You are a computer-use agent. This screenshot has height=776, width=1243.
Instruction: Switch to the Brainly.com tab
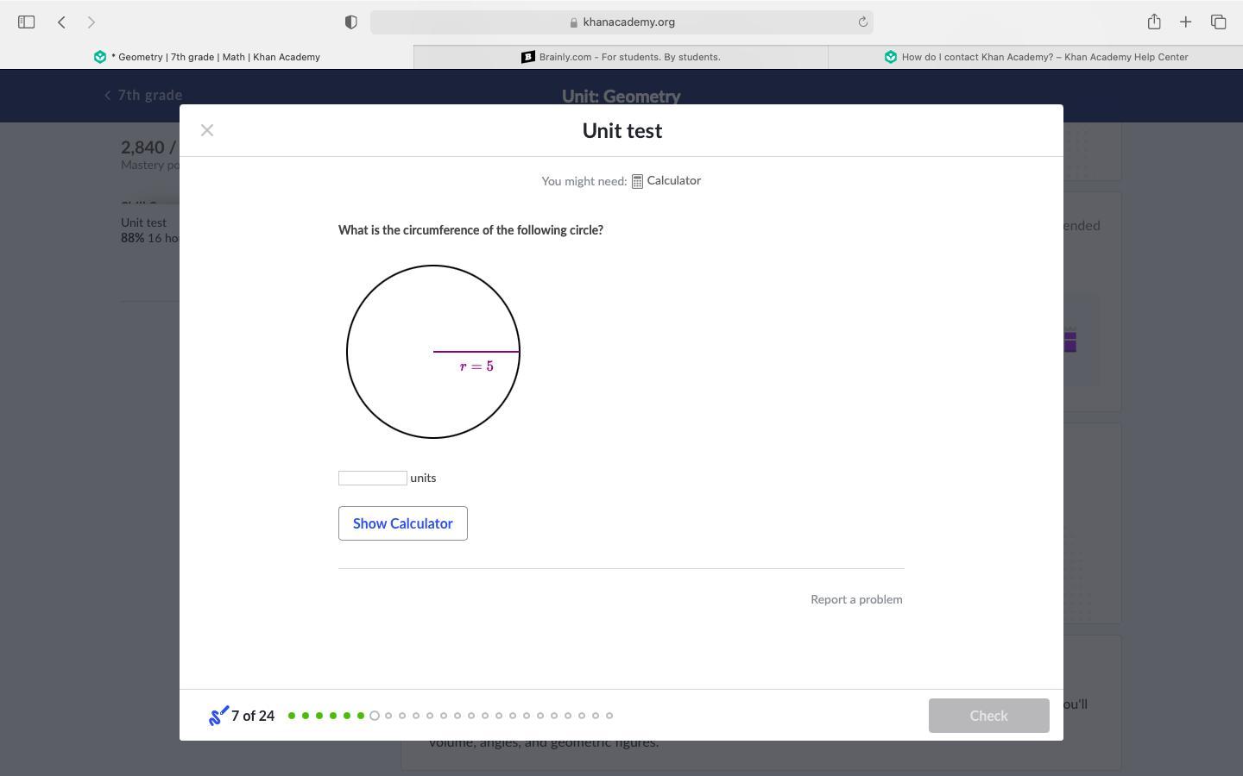point(621,57)
